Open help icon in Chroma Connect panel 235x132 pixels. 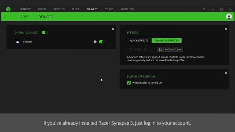click(113, 29)
